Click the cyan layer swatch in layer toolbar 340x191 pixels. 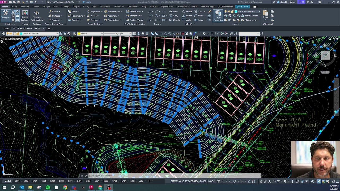(x=21, y=33)
